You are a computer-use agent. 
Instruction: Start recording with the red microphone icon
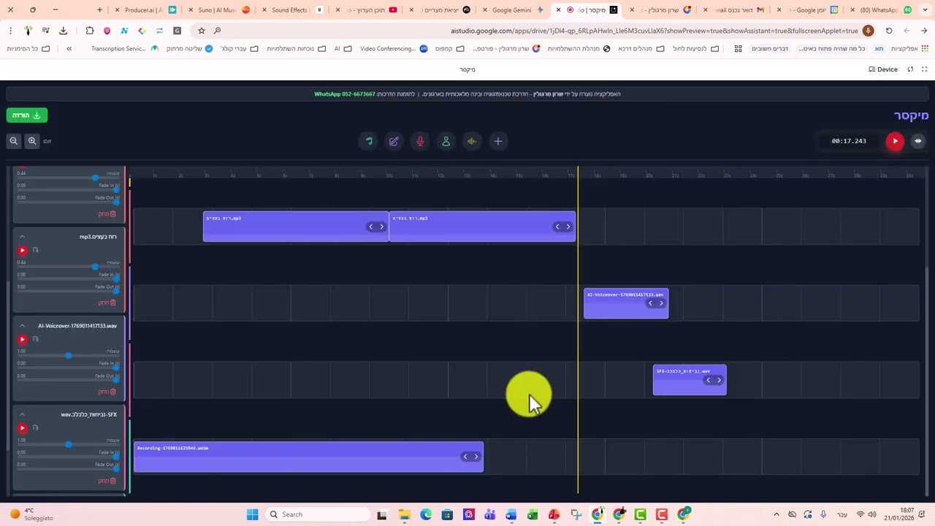pyautogui.click(x=420, y=141)
